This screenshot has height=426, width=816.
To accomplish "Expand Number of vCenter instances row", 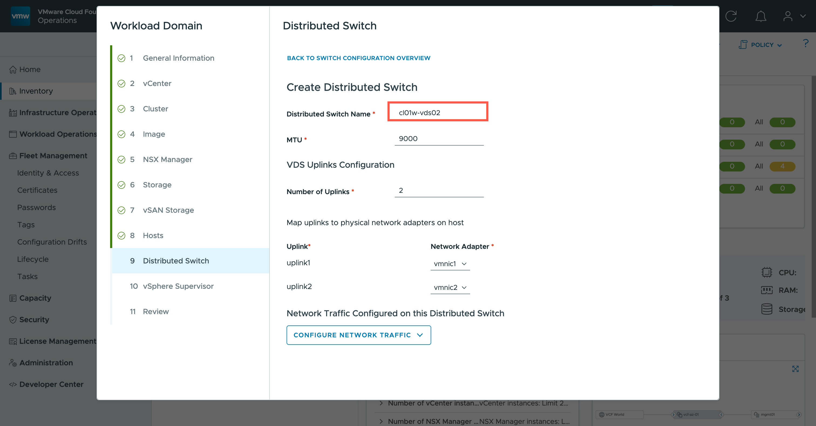I will [381, 403].
